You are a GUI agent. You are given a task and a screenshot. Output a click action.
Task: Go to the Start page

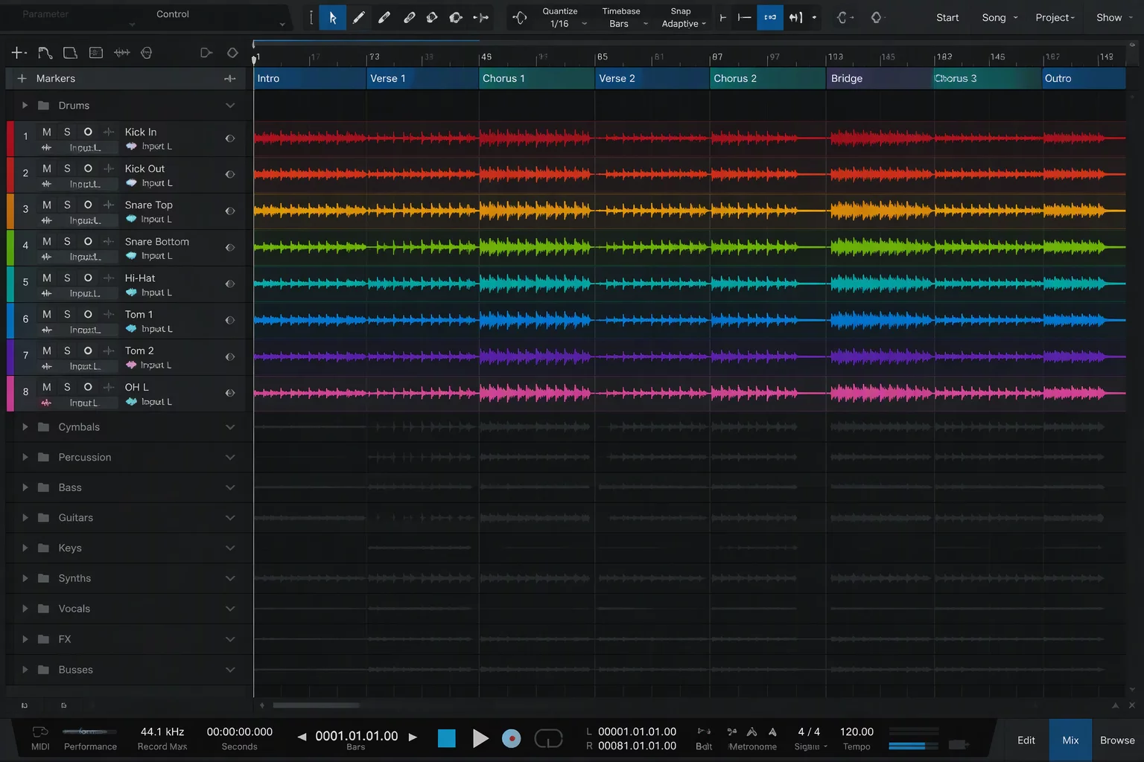coord(947,17)
